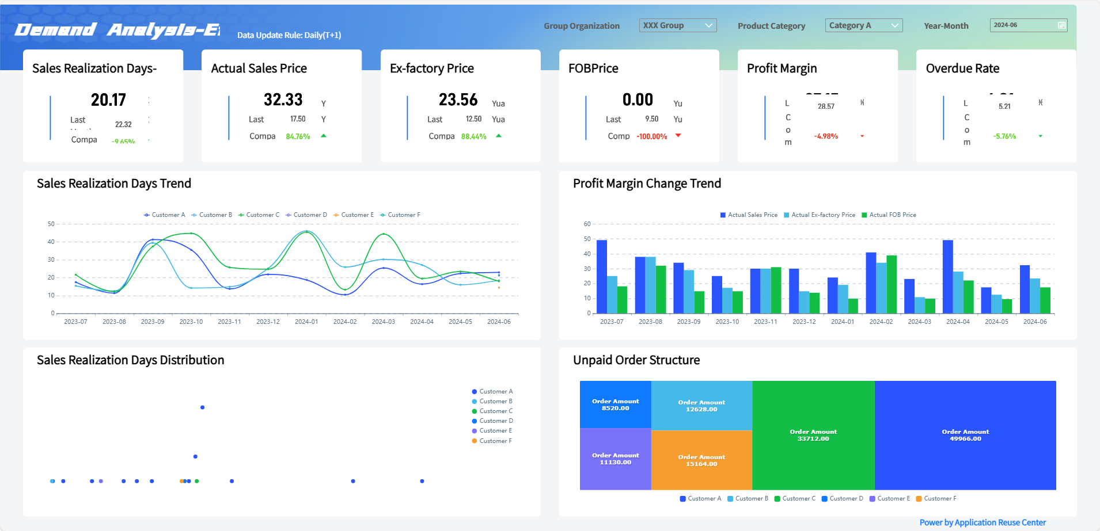Click the 84.76% comparison value

pyautogui.click(x=298, y=136)
